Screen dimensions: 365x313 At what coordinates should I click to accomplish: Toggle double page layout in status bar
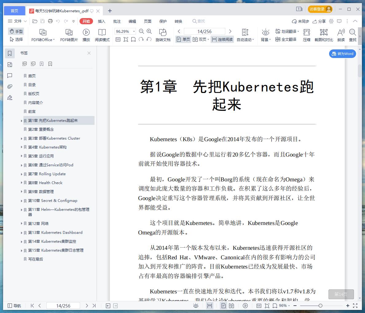[x=231, y=306]
